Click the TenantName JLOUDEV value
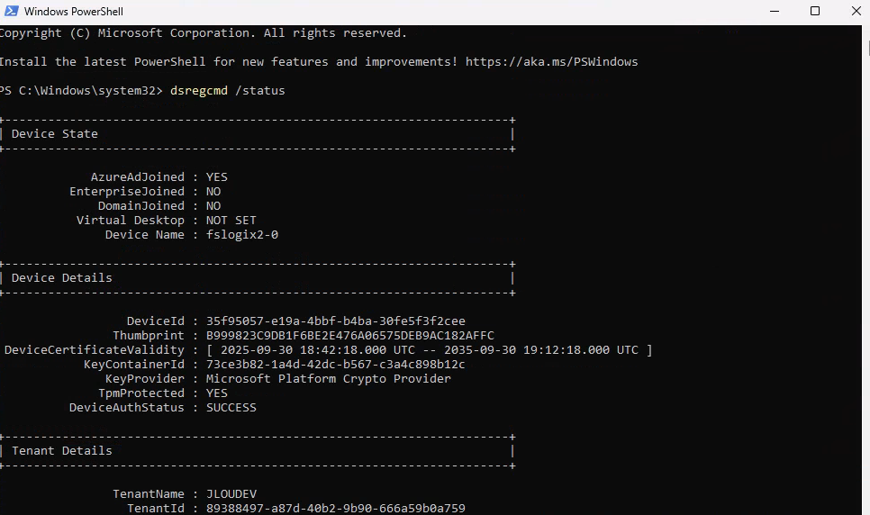 pos(231,494)
